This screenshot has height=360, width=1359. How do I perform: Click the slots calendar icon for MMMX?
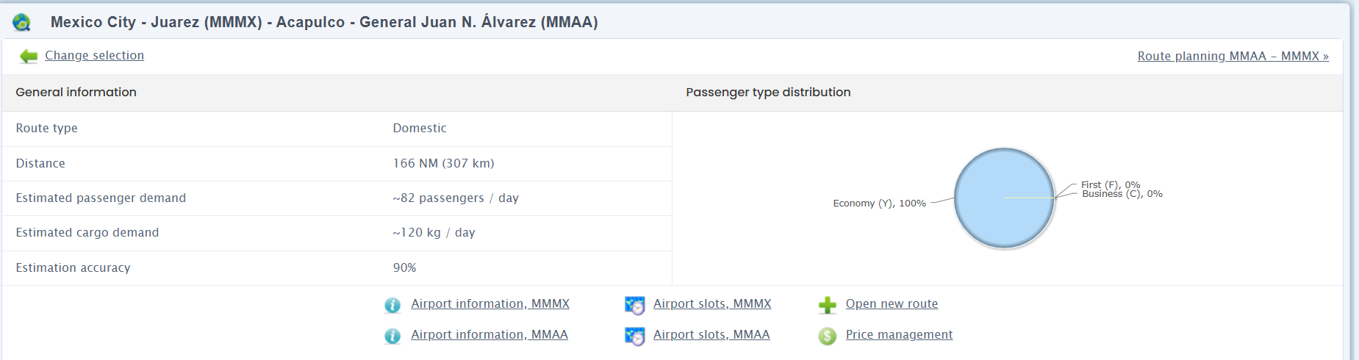pos(634,305)
